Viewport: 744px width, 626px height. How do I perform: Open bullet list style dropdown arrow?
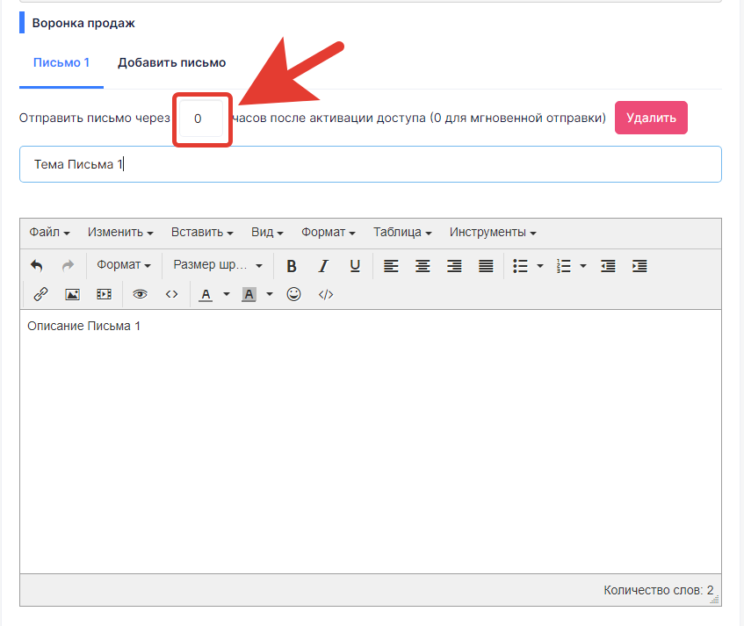click(540, 266)
